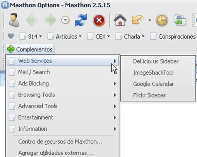Open Centro de recursos de Maxthon

60,142
